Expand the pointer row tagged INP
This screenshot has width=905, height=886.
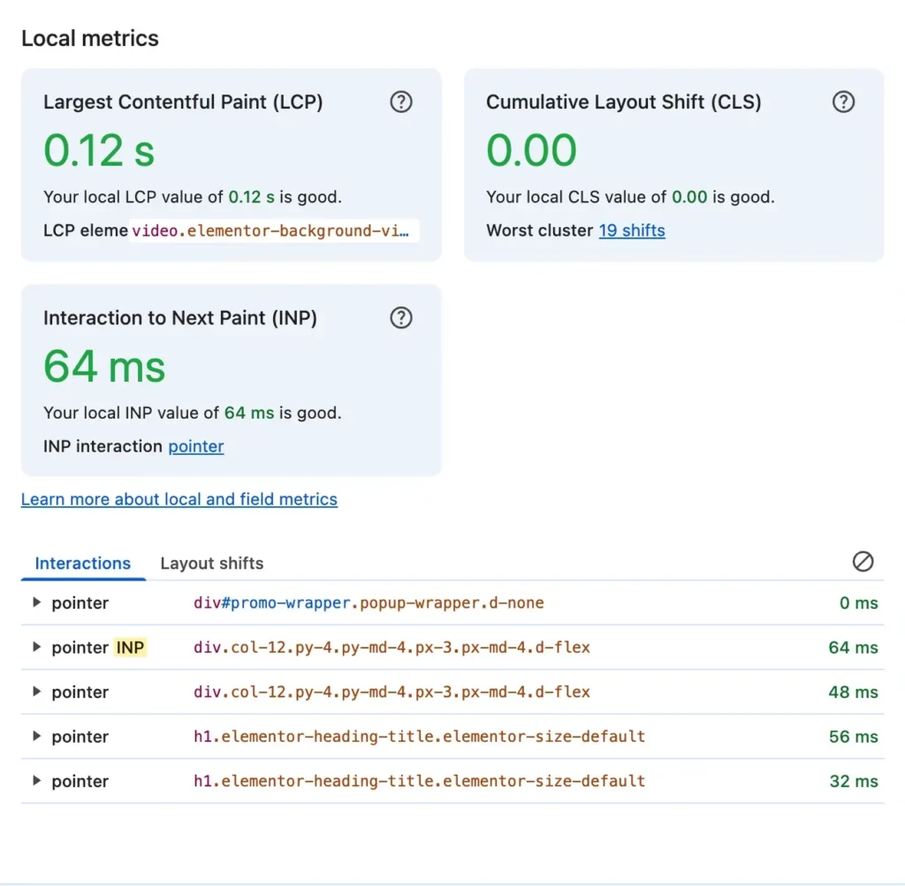coord(36,647)
